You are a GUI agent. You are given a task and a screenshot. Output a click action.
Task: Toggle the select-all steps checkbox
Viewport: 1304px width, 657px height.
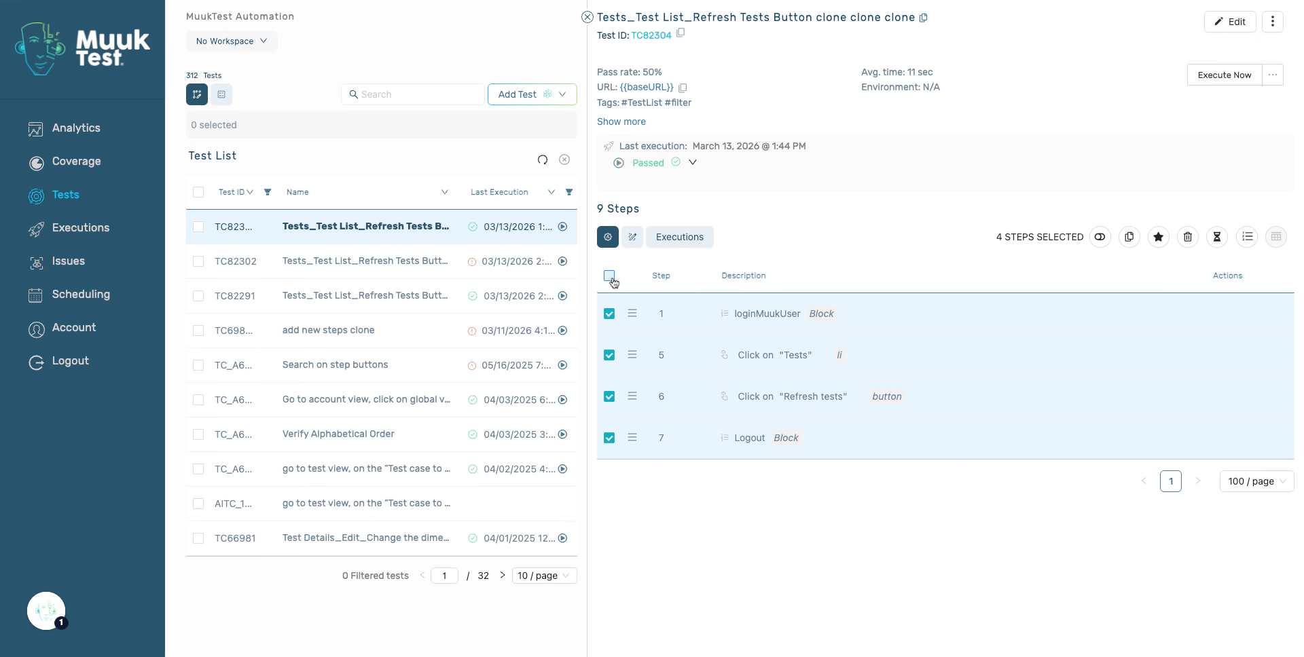609,276
